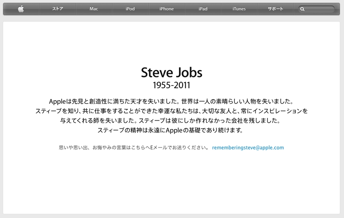Click the line スティーブの精神は永遠に
Viewport: 344px width, 218px height.
click(170, 130)
